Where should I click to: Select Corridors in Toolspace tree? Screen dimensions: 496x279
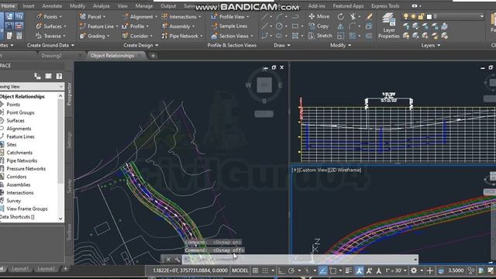pos(16,177)
